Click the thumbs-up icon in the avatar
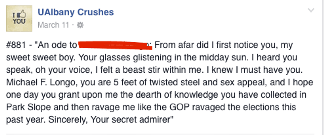 click(22, 15)
